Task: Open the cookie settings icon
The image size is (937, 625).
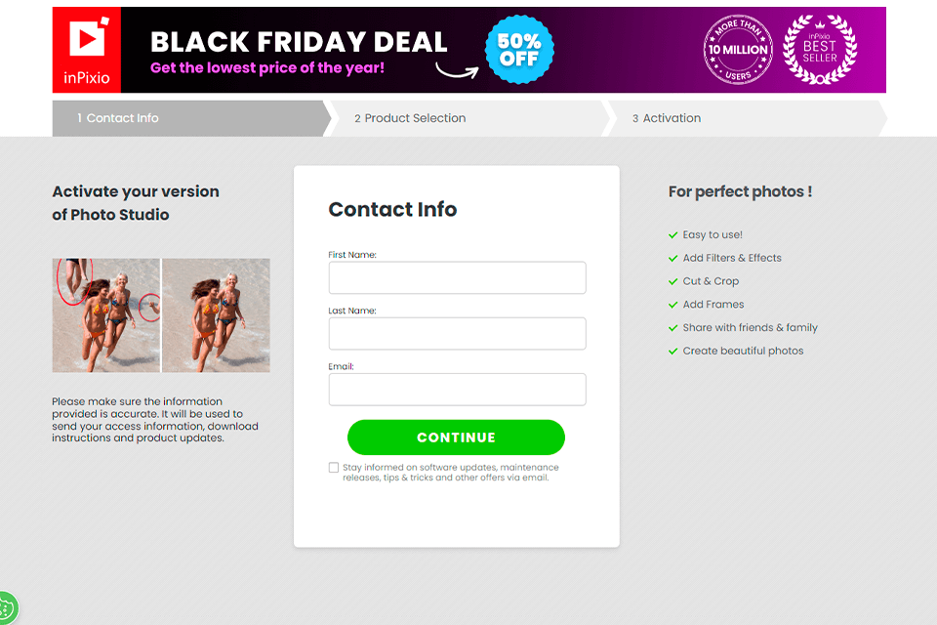Action: click(6, 607)
